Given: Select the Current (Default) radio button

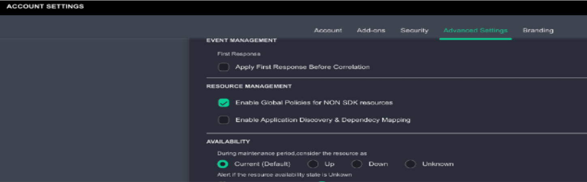Looking at the screenshot, I should coord(223,164).
